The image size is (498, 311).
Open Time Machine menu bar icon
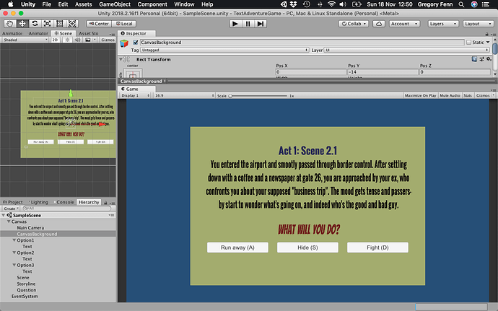(307, 4)
